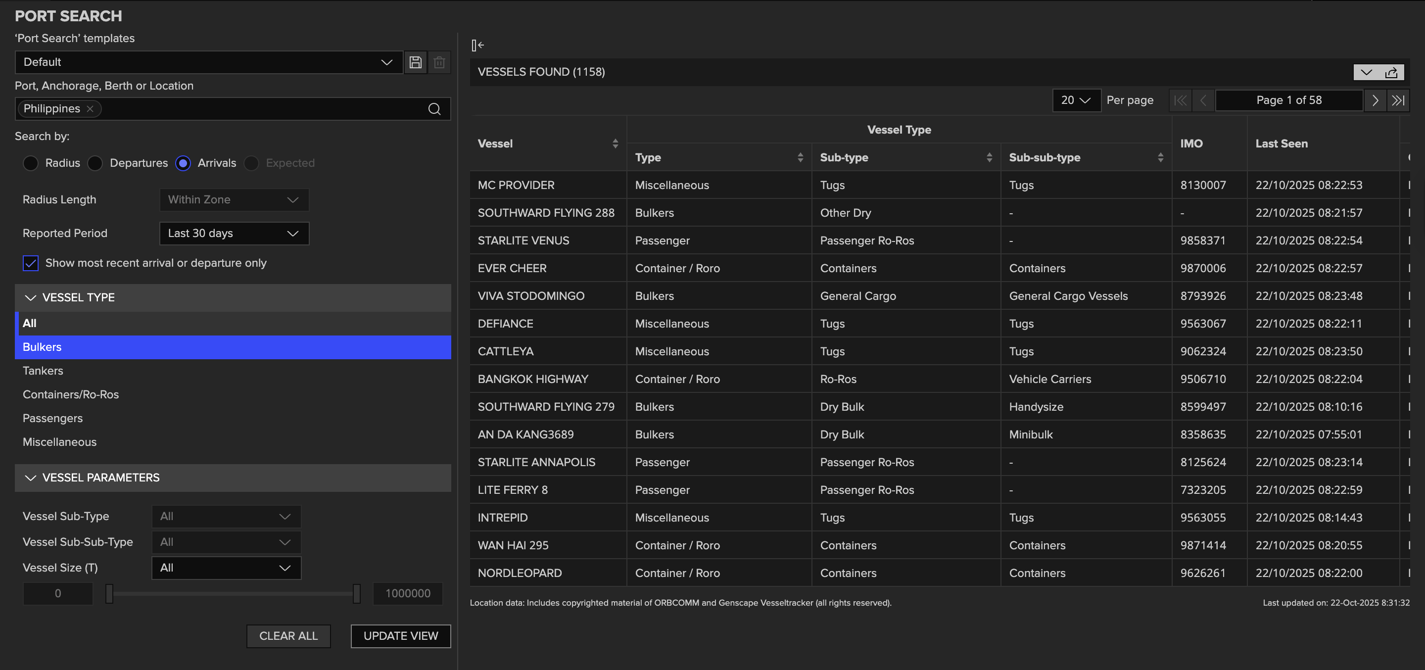The height and width of the screenshot is (670, 1425).
Task: Click the save template icon
Action: (416, 62)
